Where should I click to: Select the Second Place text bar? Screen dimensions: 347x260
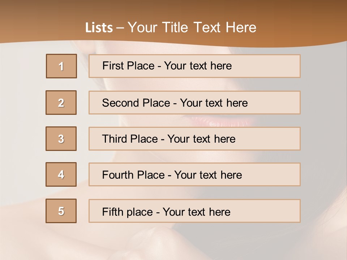coord(194,103)
